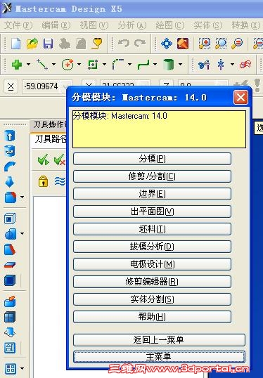263x378 pixels.
Task: Click the blue four-arrow fit icon
Action: [167, 44]
